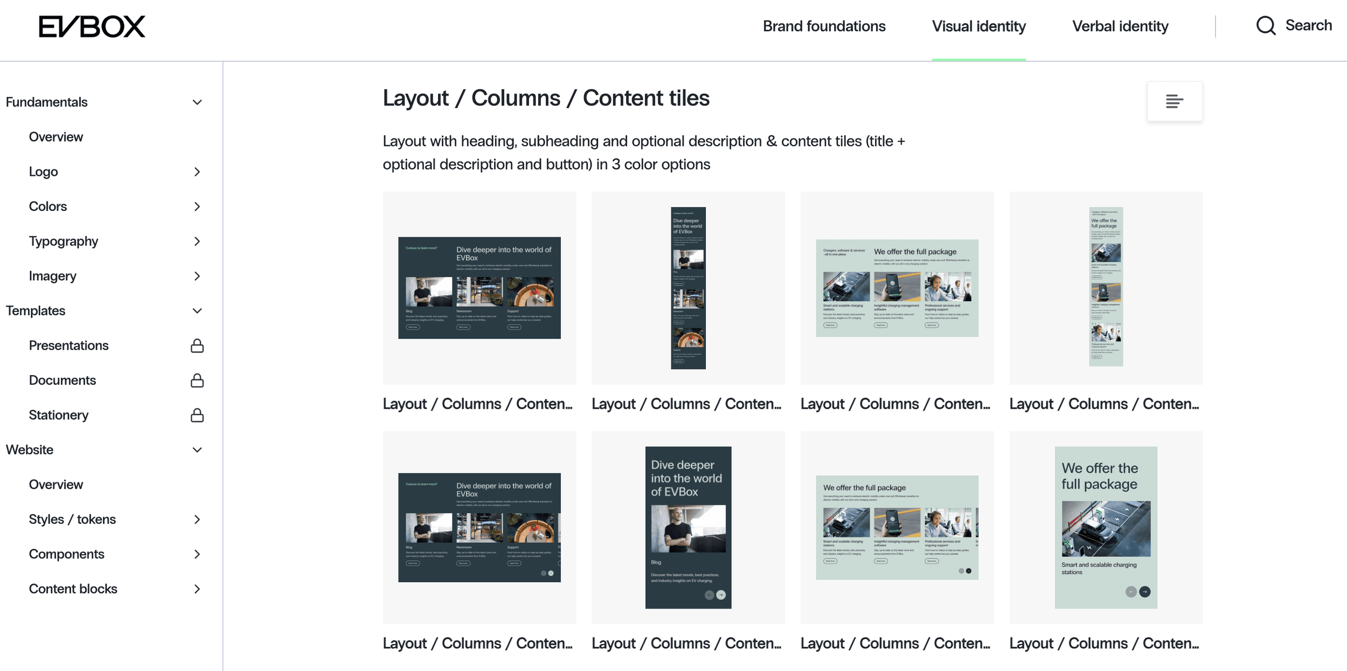The image size is (1347, 671).
Task: Select the Fundamentals section heading
Action: tap(47, 102)
